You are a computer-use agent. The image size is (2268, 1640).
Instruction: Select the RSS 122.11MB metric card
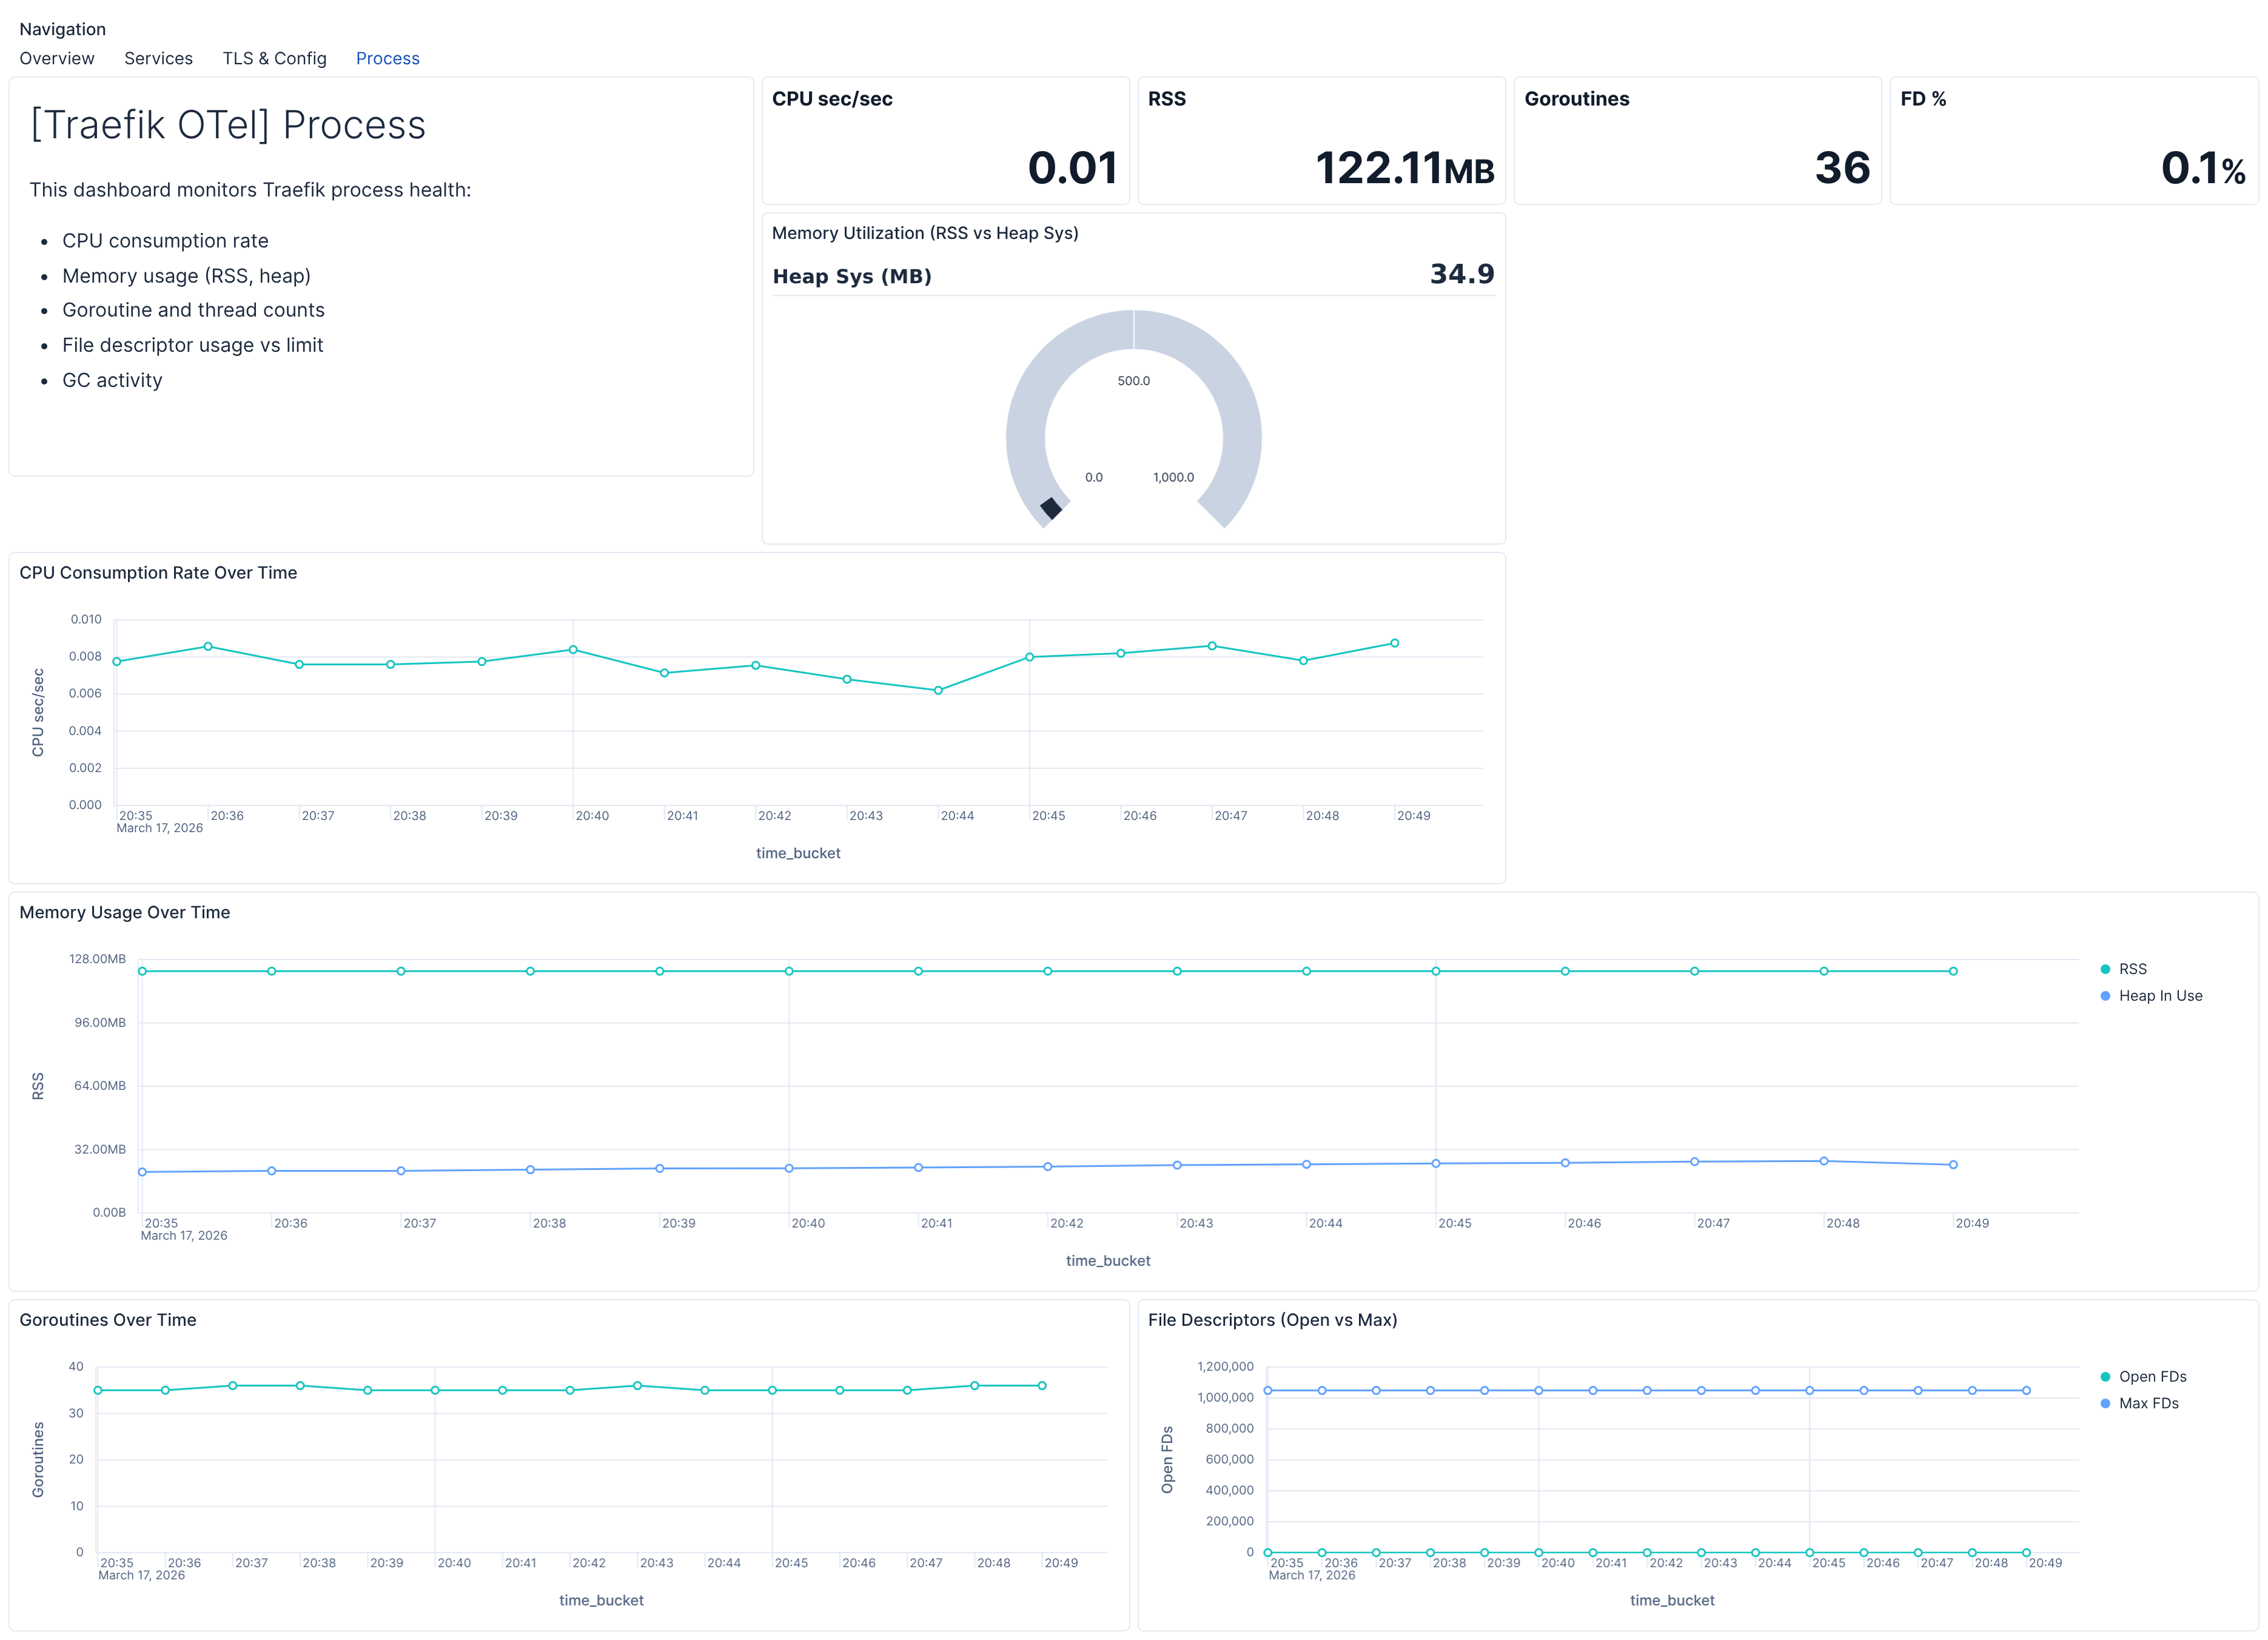[x=1321, y=140]
